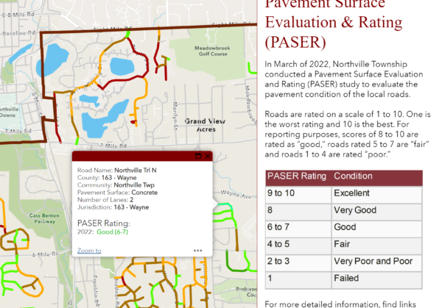Viewport: 442px width, 308px height.
Task: Select the '6 to 7' rating cell
Action: [x=298, y=229]
